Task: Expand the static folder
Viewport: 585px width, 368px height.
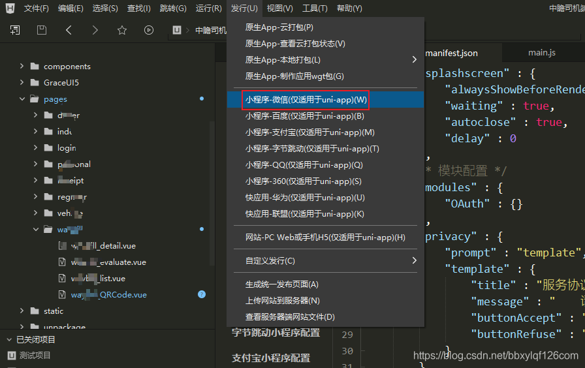Action: coord(22,311)
